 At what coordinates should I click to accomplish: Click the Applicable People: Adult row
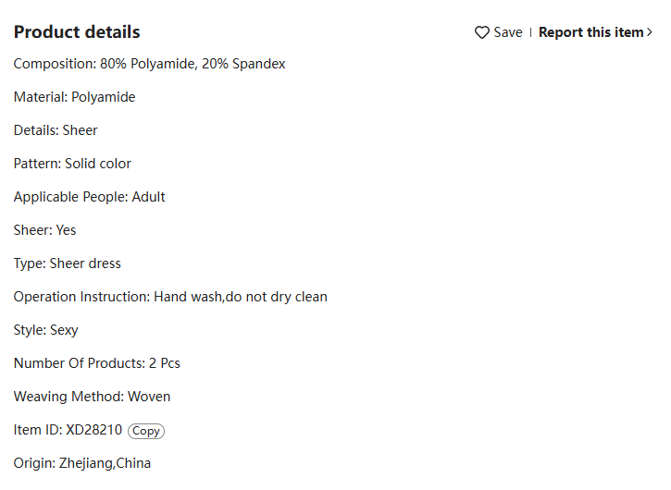click(90, 197)
